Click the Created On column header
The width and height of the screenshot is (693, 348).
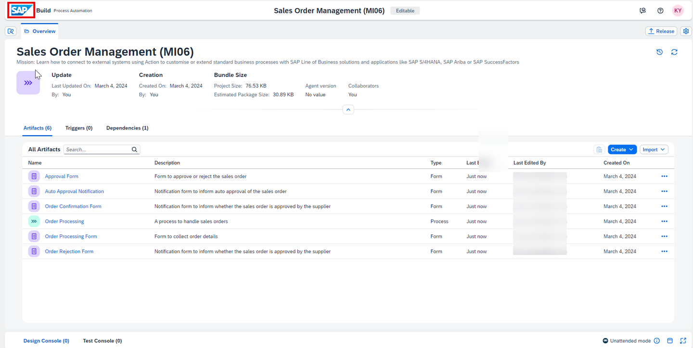[616, 163]
